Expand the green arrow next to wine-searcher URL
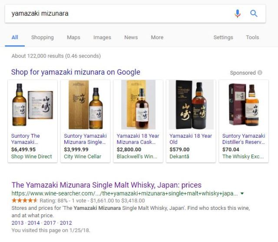The width and height of the screenshot is (278, 242). (x=242, y=193)
